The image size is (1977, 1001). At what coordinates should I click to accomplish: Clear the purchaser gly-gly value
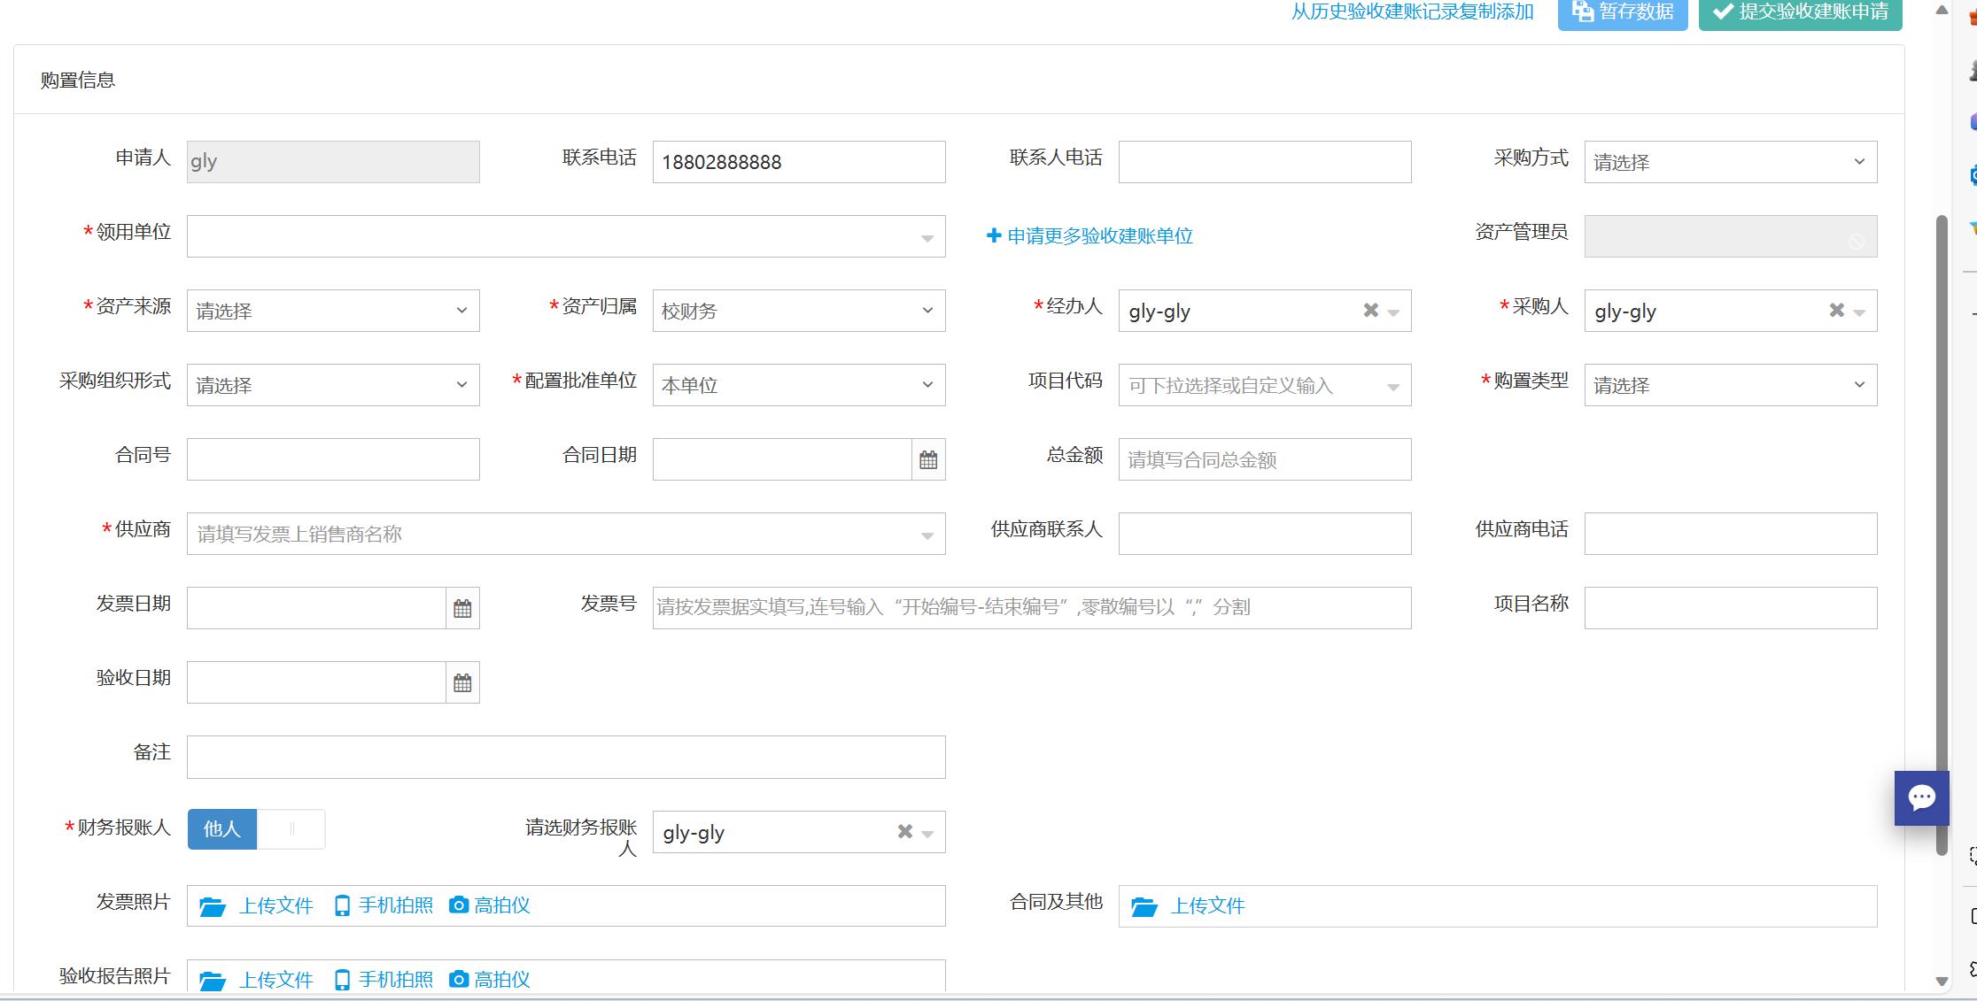pos(1836,310)
